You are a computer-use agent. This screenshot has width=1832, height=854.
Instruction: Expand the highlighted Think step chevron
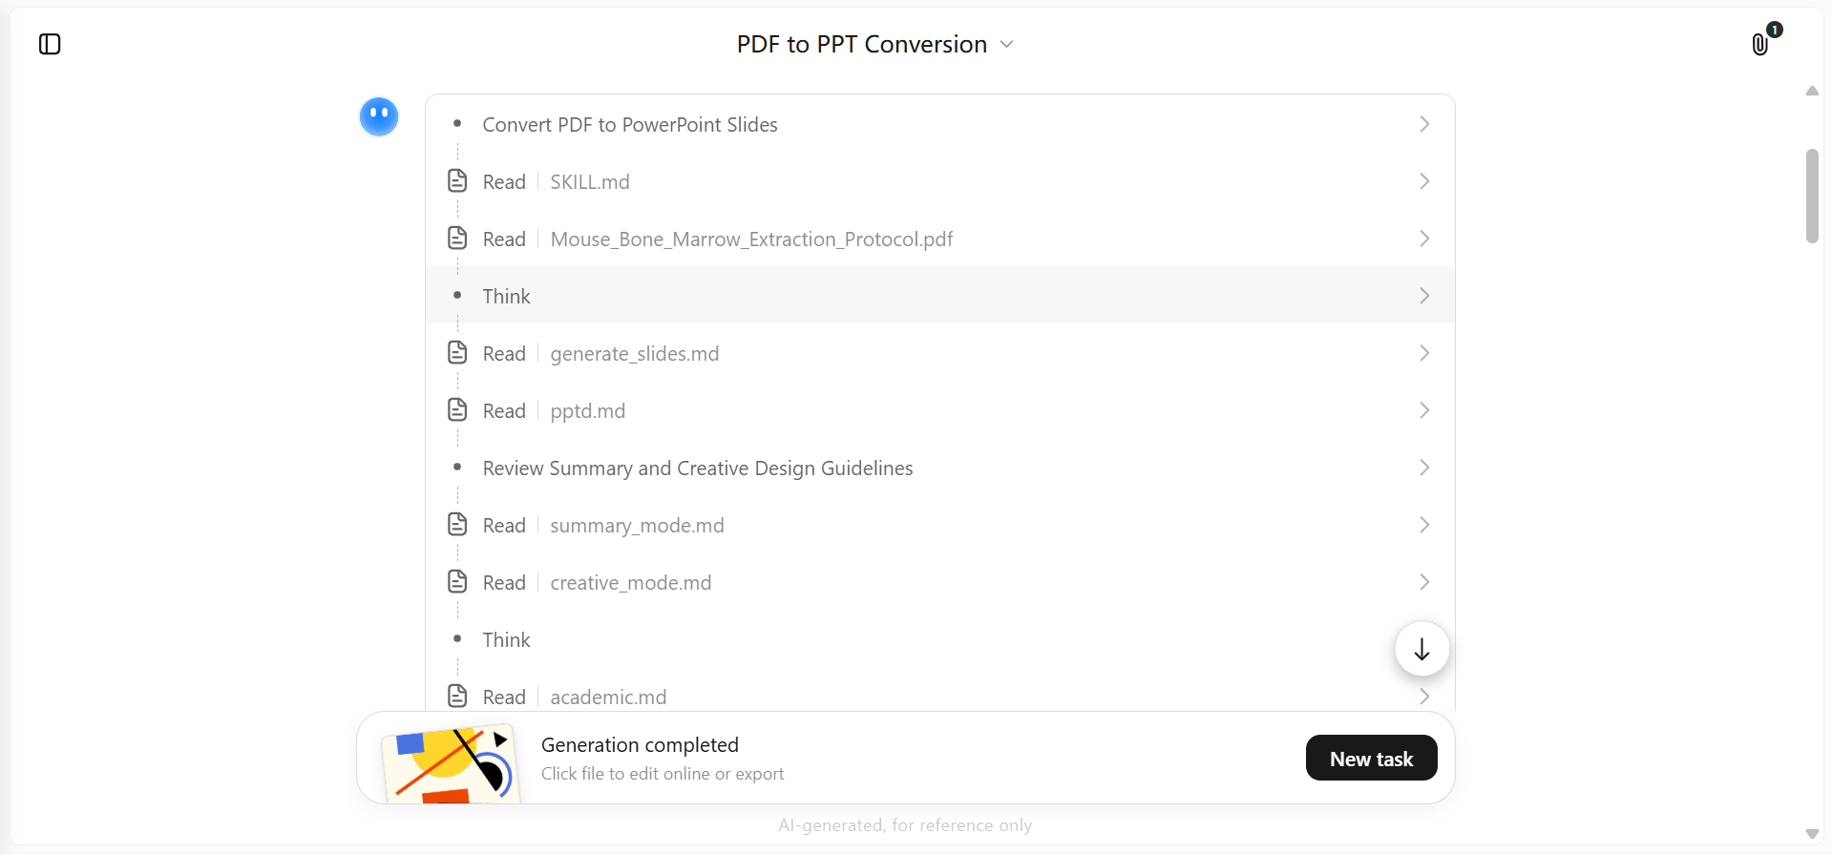[1424, 296]
